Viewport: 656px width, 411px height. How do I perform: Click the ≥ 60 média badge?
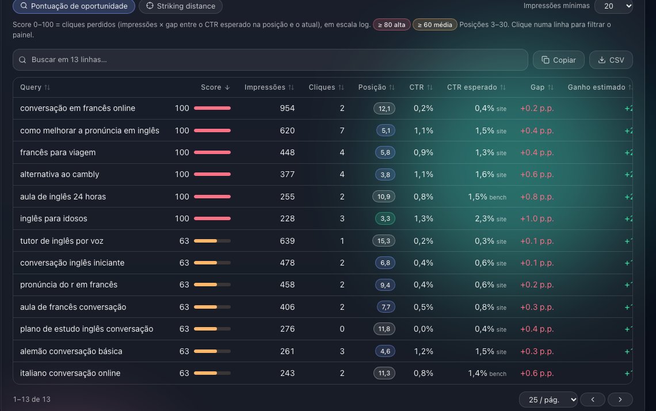point(434,25)
